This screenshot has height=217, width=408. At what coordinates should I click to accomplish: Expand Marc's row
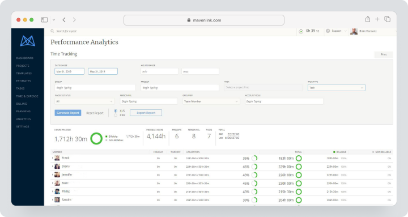point(52,183)
